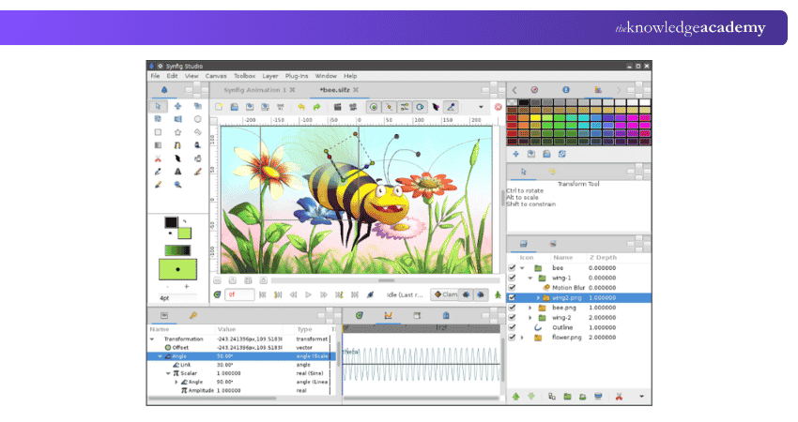Select the Text tool
This screenshot has height=422, width=798.
pyautogui.click(x=177, y=172)
